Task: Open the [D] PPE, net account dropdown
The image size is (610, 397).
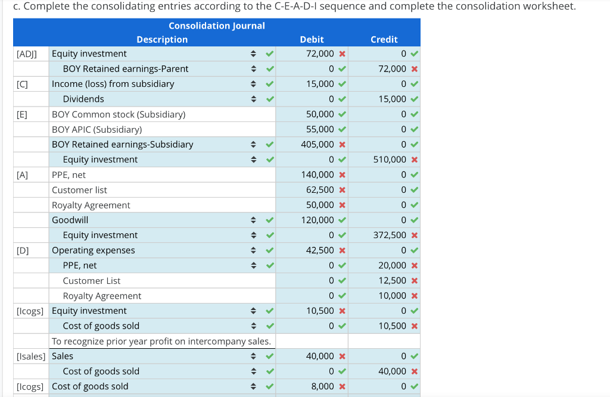Action: click(x=162, y=265)
